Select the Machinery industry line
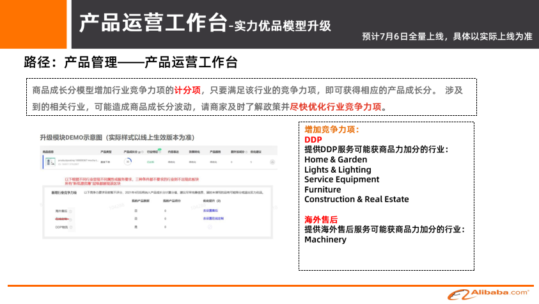Viewport: 539px width, 304px height. click(325, 239)
